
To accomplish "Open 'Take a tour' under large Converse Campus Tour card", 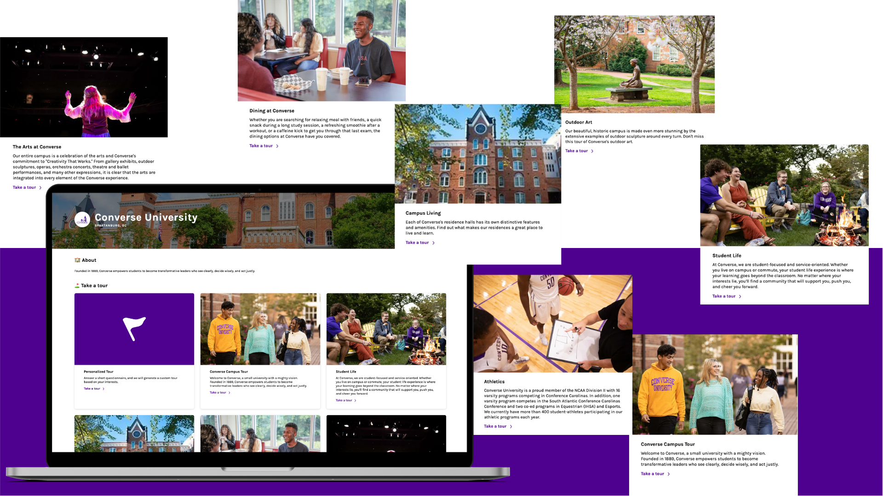I will click(x=653, y=474).
